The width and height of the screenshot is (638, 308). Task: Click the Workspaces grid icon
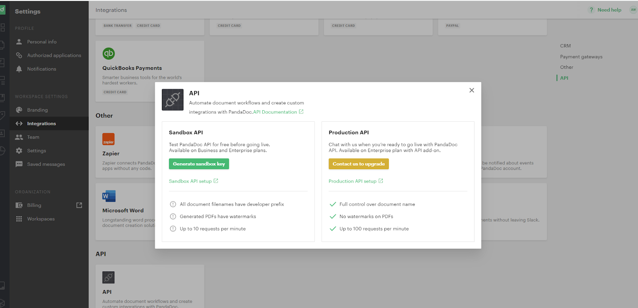click(x=19, y=219)
